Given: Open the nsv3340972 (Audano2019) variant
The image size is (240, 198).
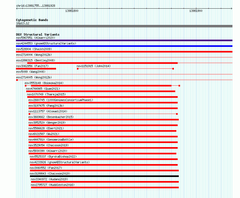Looking at the screenshot, I should point(49,179).
